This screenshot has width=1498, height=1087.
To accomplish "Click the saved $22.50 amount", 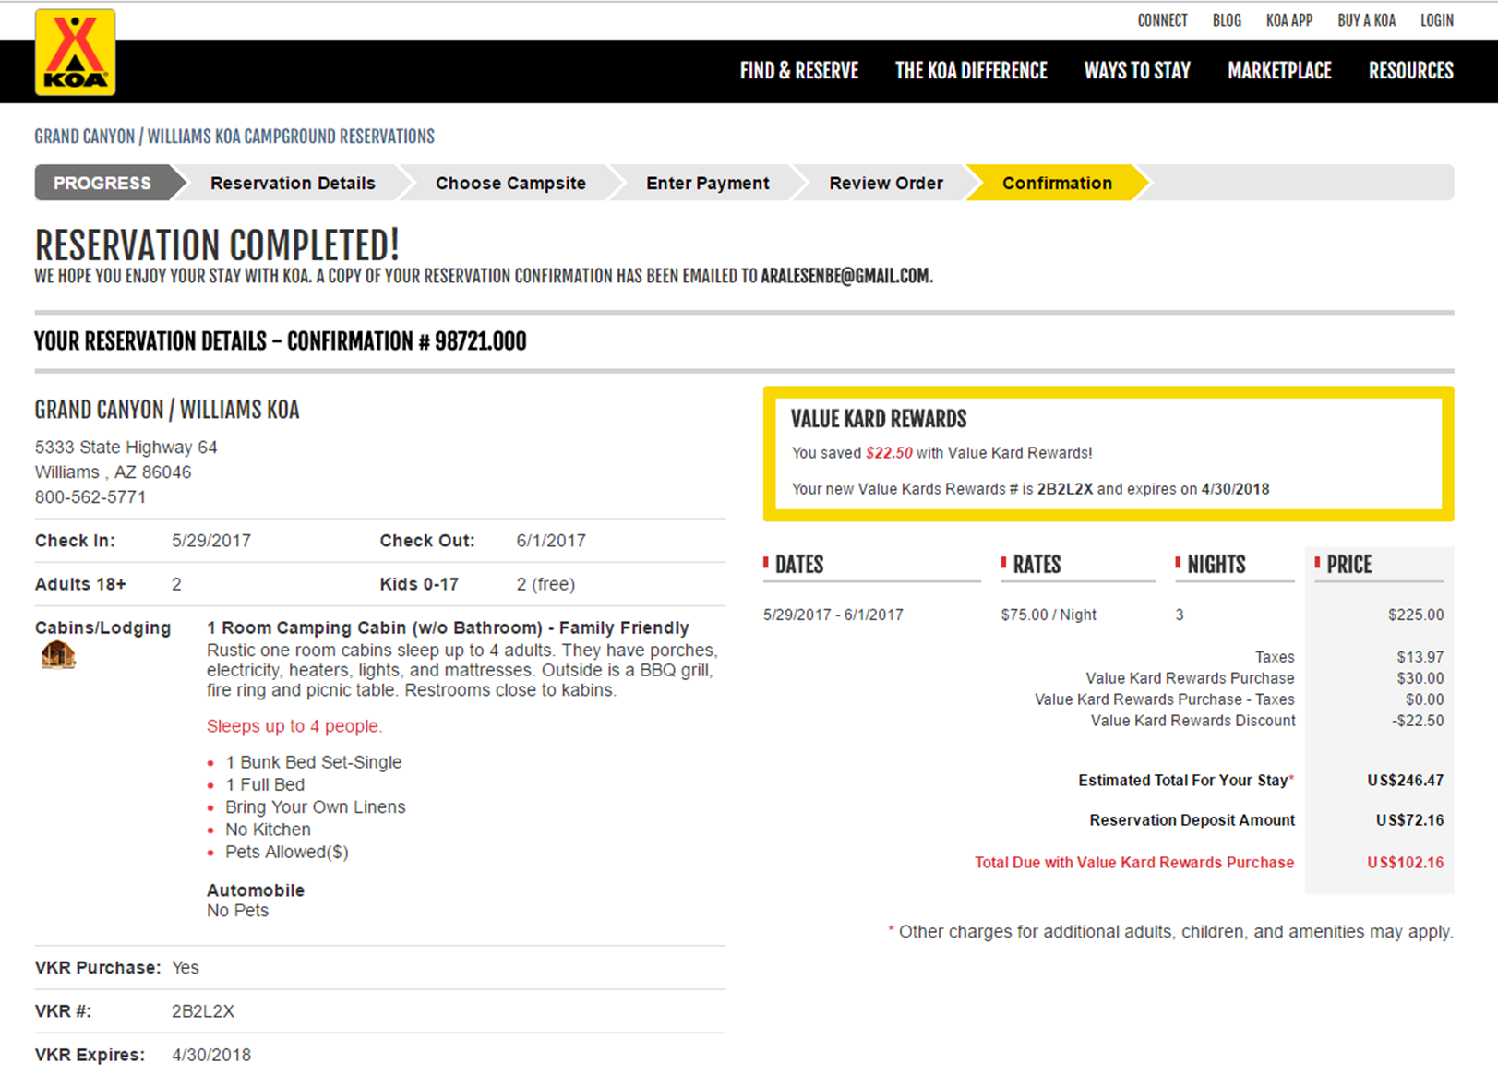I will coord(889,453).
